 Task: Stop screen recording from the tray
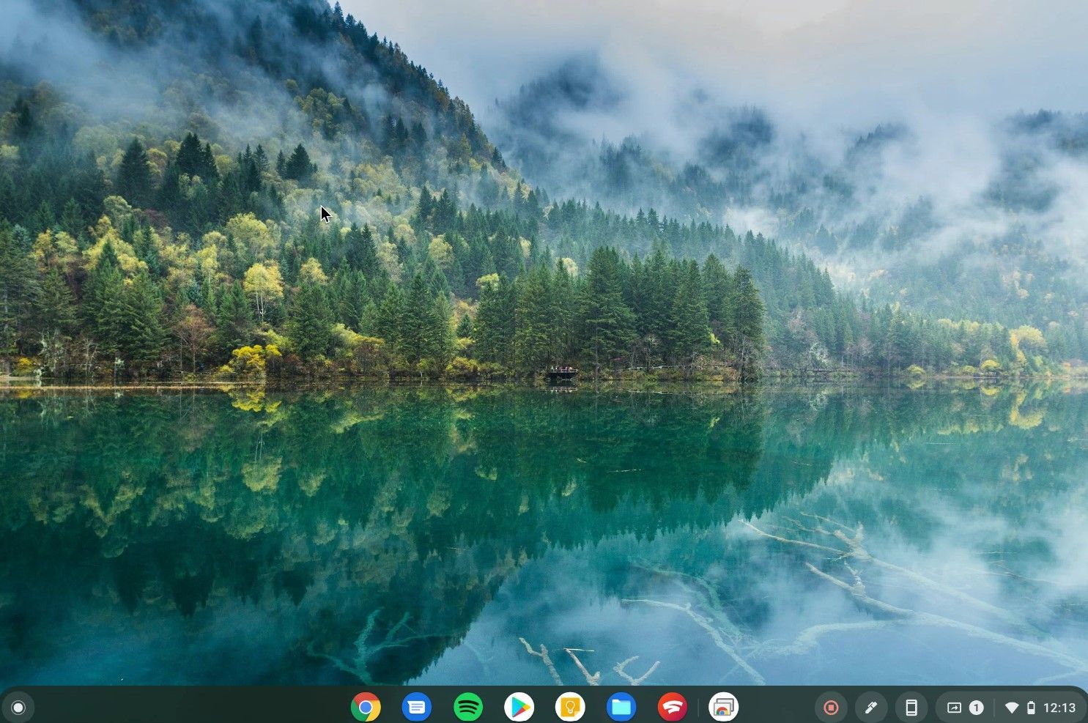click(x=831, y=708)
